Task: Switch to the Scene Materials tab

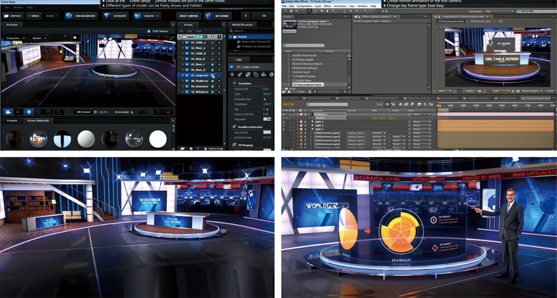Action: [38, 121]
